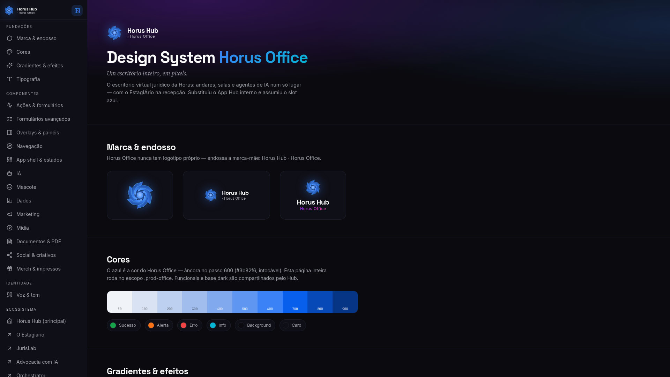Navigate to Gradientes & efeitos
670x377 pixels.
click(43, 66)
